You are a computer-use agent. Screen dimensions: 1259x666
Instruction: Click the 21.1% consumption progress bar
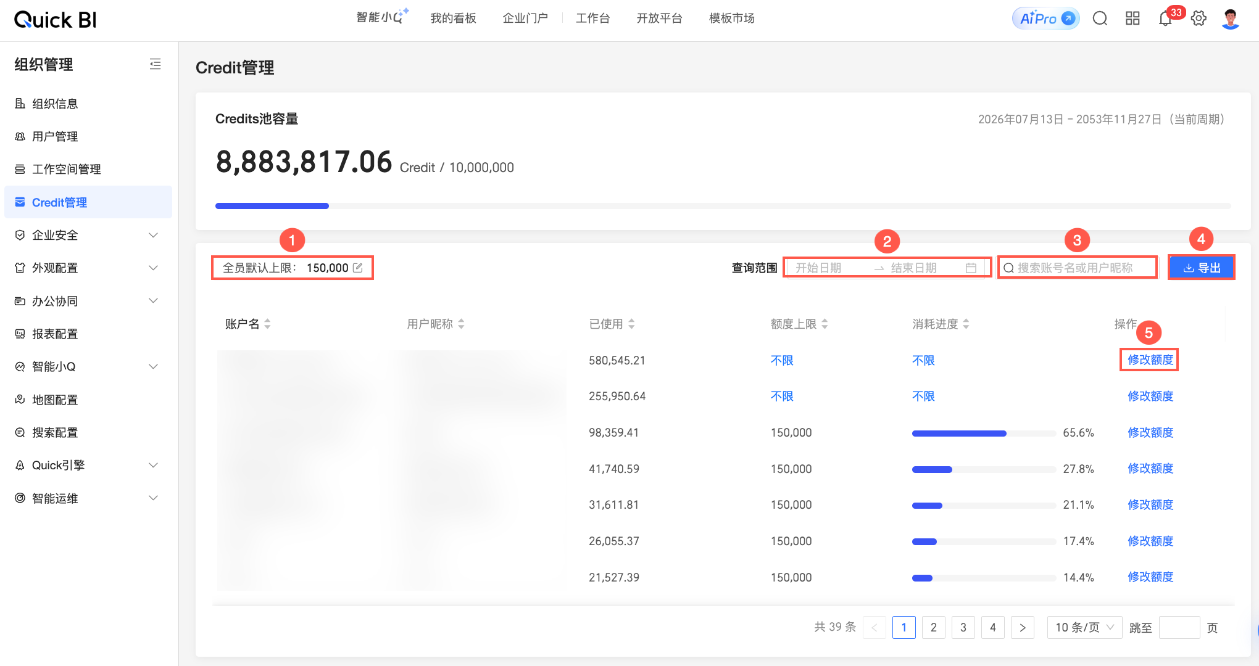coord(984,506)
